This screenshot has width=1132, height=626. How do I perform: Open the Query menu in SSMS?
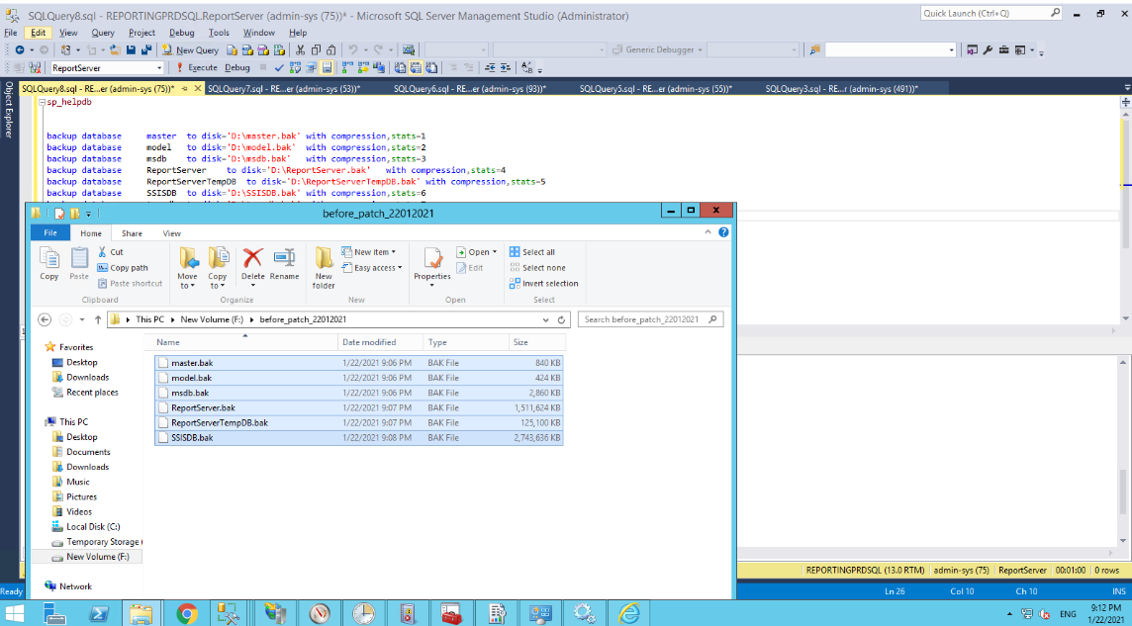[x=103, y=33]
